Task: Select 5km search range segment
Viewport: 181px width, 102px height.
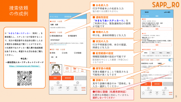Action: [x=153, y=53]
